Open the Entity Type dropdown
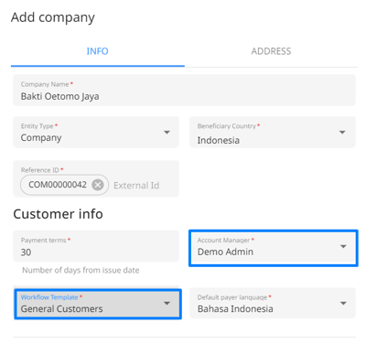366x343 pixels. 96,132
